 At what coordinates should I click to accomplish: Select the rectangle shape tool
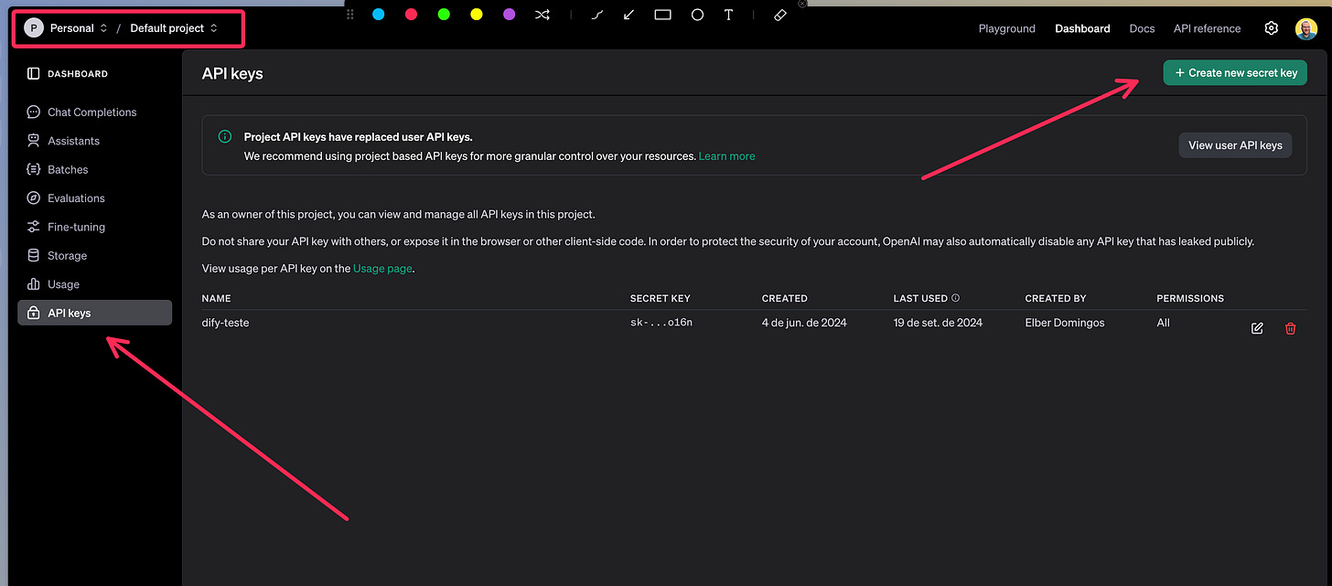point(663,15)
